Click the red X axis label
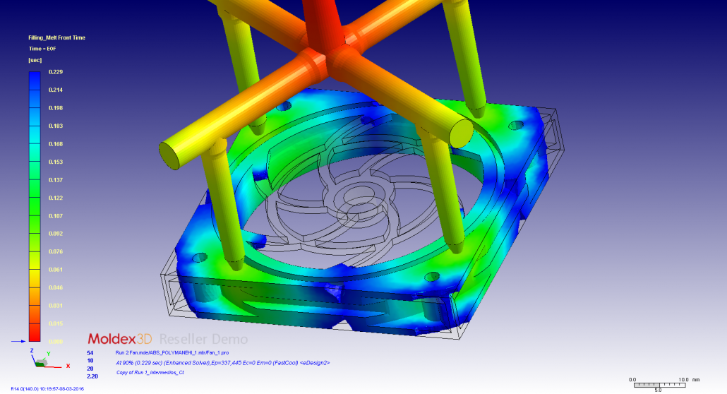The width and height of the screenshot is (727, 394). (68, 366)
